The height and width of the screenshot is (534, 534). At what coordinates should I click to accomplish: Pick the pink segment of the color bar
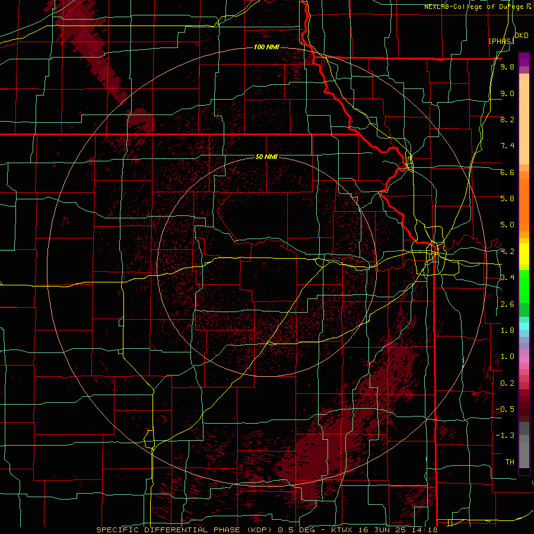[524, 360]
